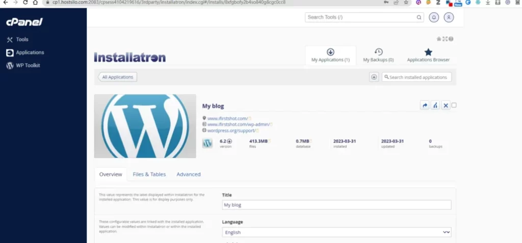Open Applications in the cPanel sidebar
This screenshot has height=243, width=522.
[x=25, y=52]
